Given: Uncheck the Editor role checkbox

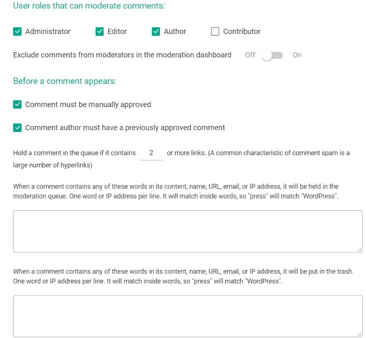Looking at the screenshot, I should point(99,32).
